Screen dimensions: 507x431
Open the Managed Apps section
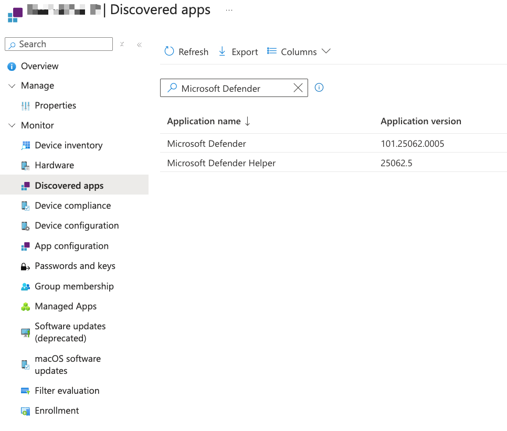pos(66,306)
